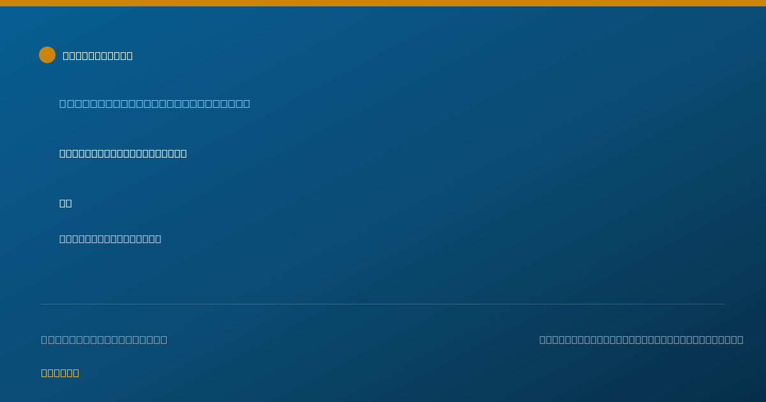Click the bold white subtitle line

coord(123,153)
